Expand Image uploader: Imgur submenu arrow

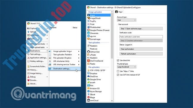pos(79,51)
